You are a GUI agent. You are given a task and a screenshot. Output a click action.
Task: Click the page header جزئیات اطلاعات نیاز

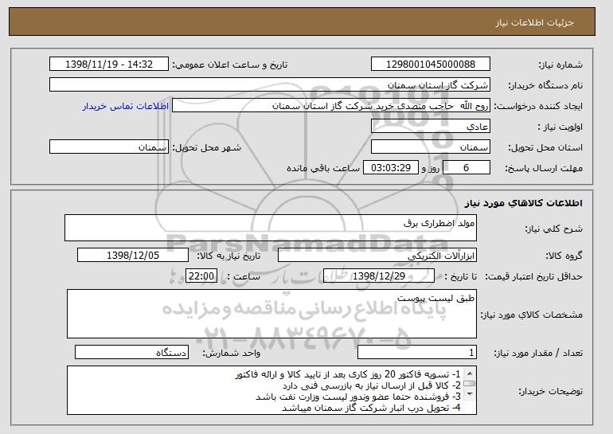tap(534, 22)
